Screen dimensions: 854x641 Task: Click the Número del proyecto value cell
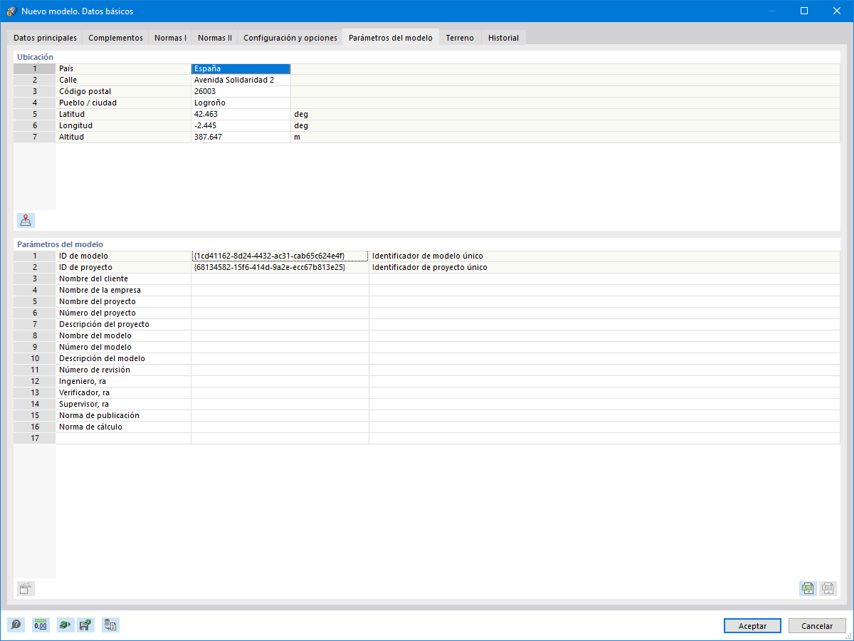click(280, 313)
